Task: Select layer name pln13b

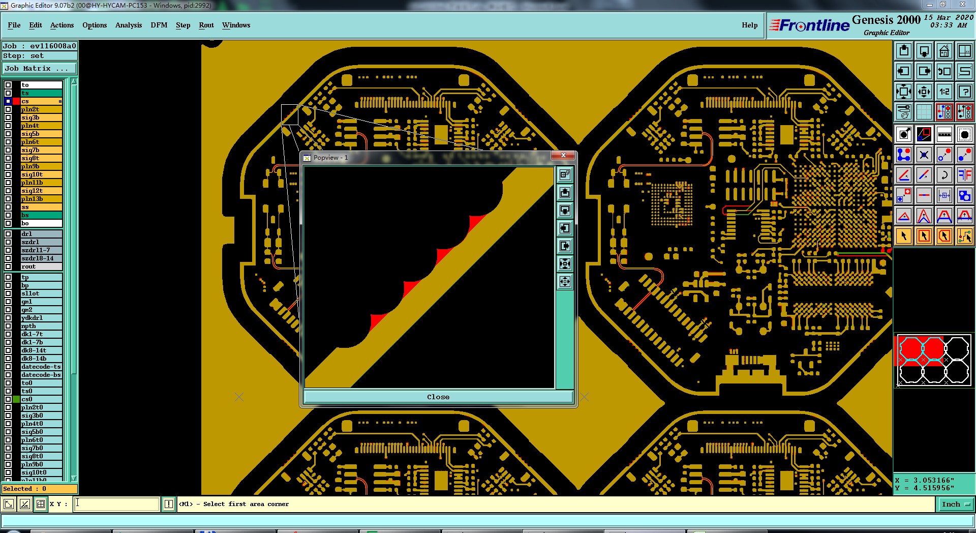Action: (41, 199)
